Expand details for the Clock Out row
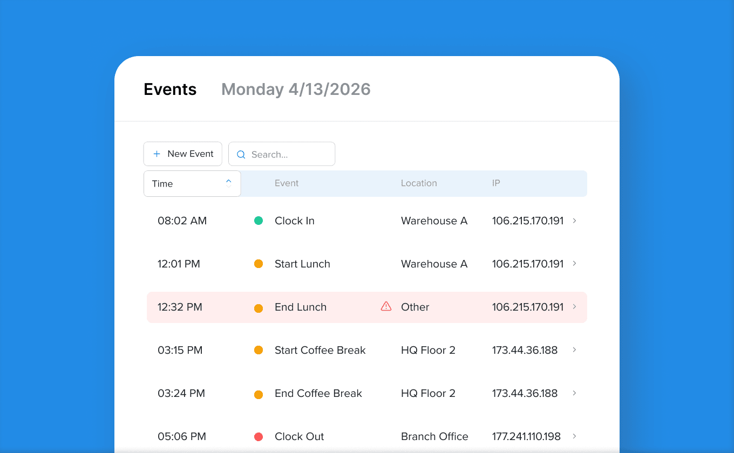The image size is (734, 453). (x=574, y=436)
